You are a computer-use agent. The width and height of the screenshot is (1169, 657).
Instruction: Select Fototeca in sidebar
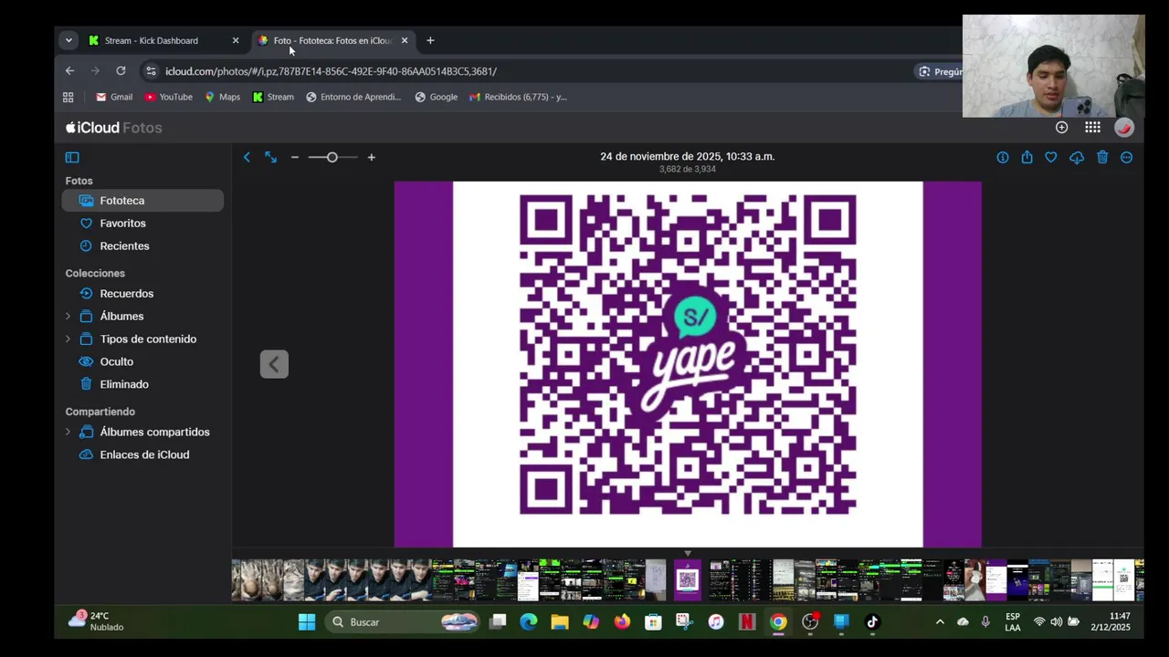coord(142,200)
